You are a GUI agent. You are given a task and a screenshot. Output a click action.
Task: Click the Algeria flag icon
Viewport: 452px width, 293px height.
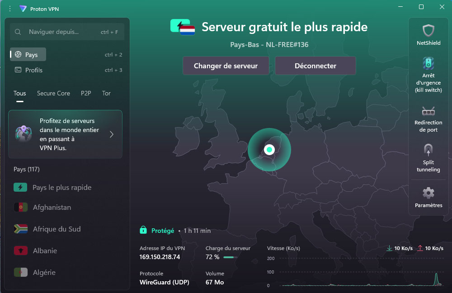(20, 272)
